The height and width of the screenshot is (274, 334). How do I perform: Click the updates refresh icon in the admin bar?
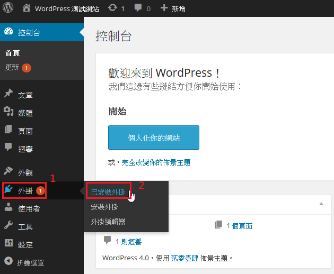click(112, 8)
